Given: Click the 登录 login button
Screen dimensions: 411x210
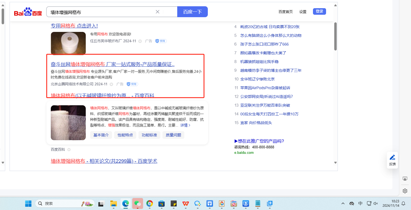Looking at the screenshot, I should pyautogui.click(x=319, y=11).
